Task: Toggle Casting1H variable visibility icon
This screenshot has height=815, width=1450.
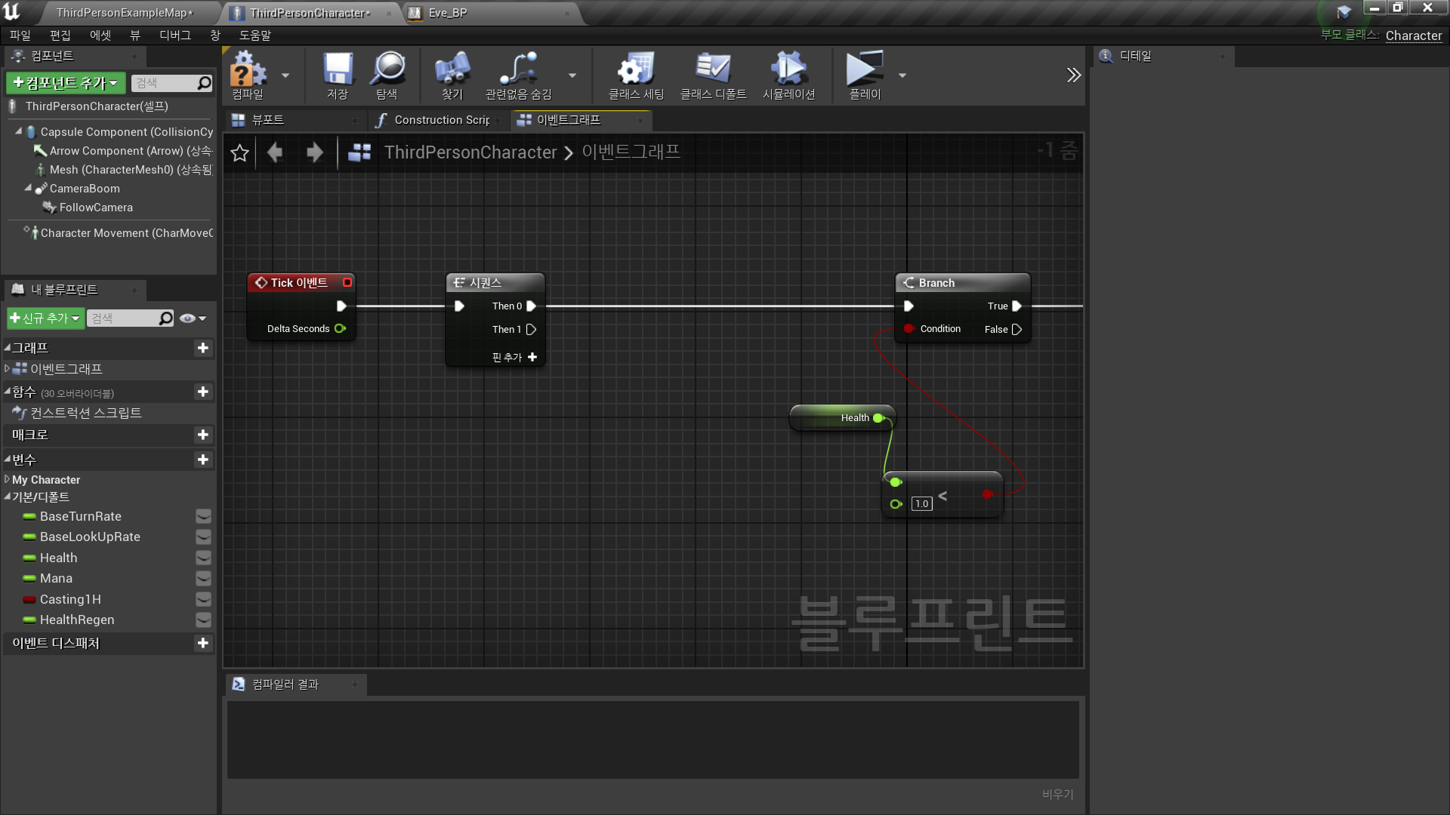Action: coord(203,599)
